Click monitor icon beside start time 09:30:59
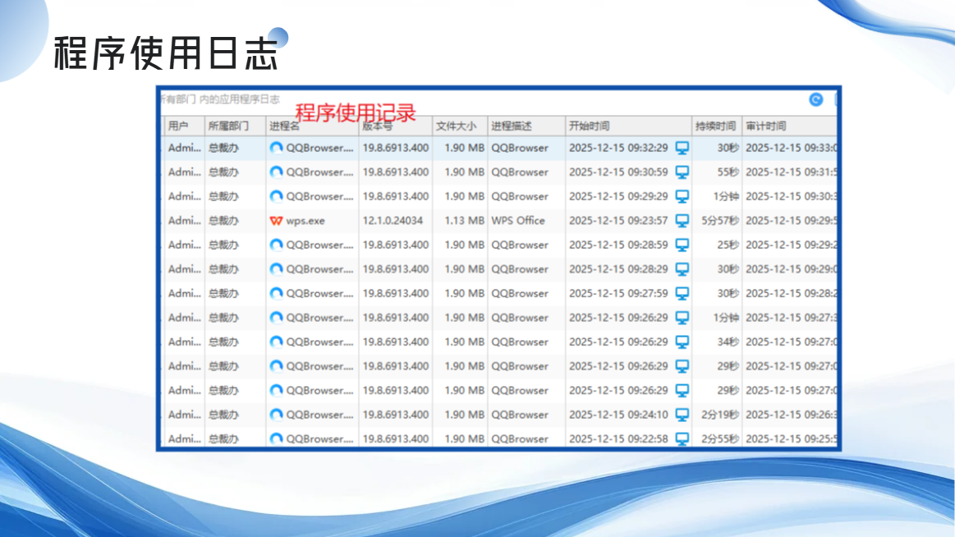The image size is (955, 537). click(x=682, y=172)
